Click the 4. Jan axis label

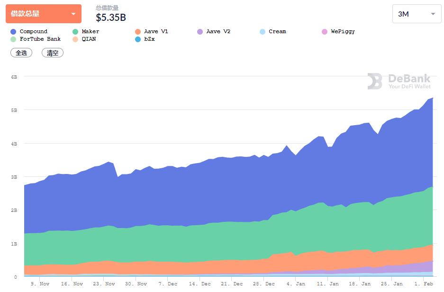(296, 284)
